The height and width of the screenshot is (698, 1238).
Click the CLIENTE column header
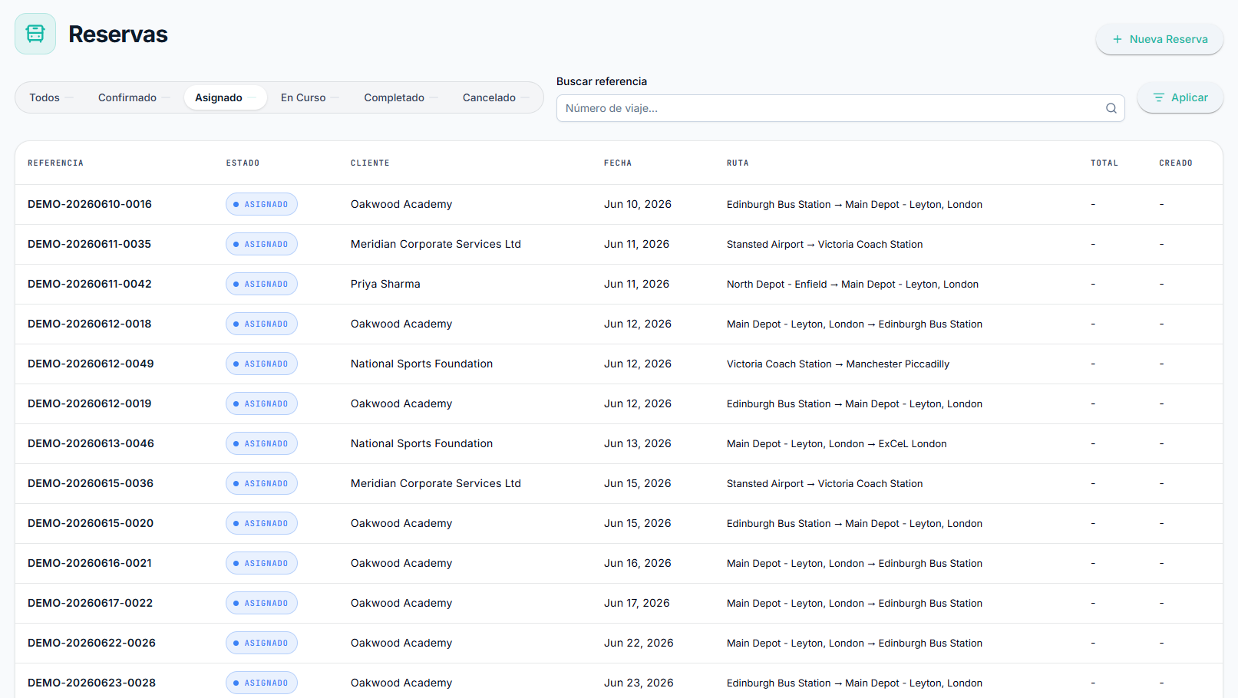click(x=370, y=163)
